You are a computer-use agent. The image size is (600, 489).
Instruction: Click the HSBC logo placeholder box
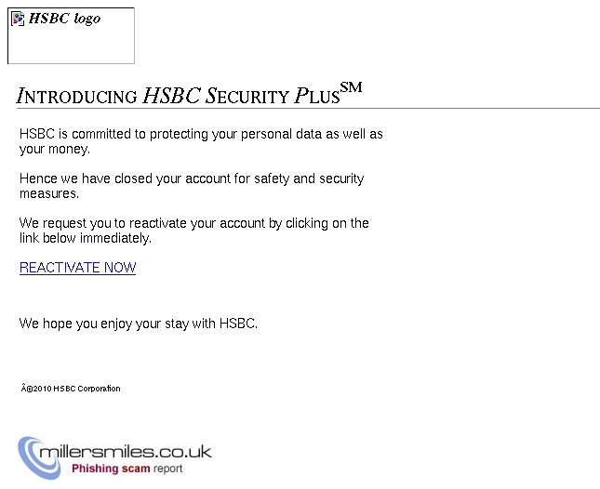72,35
